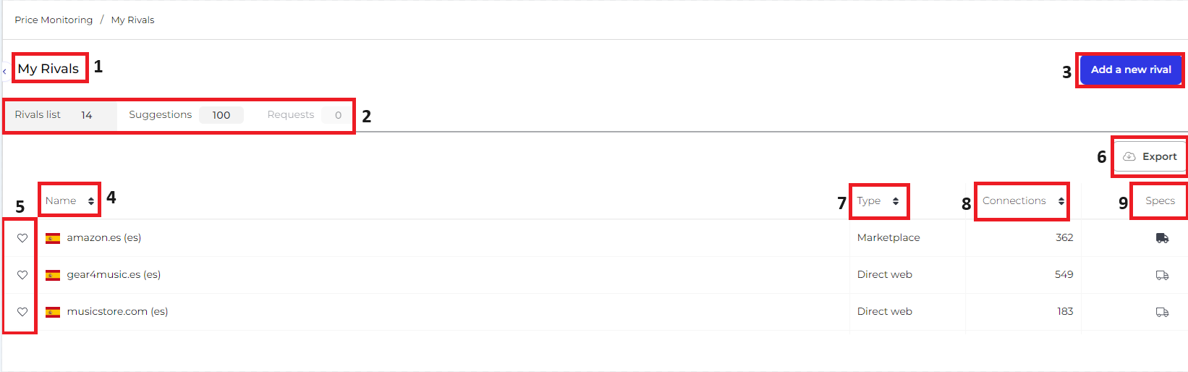
Task: Sort the table by Name column
Action: [91, 201]
